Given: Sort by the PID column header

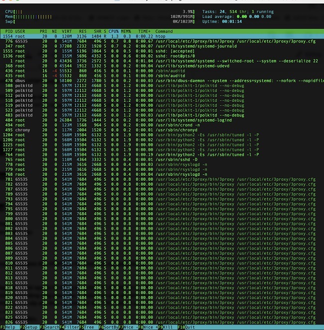Looking at the screenshot, I should tap(9, 31).
